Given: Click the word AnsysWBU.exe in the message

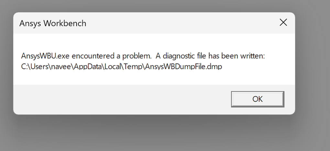Looking at the screenshot, I should [x=45, y=56].
